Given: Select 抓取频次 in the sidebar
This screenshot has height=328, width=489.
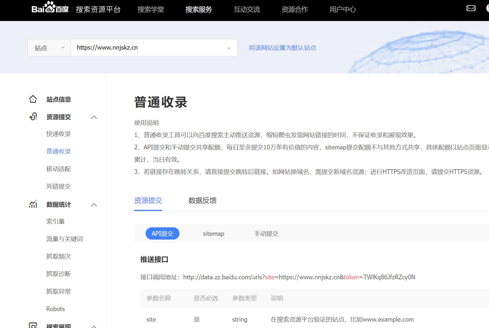Looking at the screenshot, I should click(x=59, y=257).
